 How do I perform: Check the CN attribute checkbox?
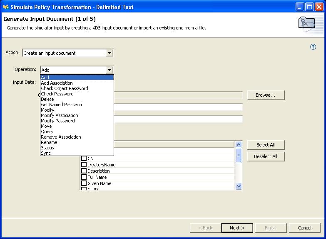click(84, 159)
